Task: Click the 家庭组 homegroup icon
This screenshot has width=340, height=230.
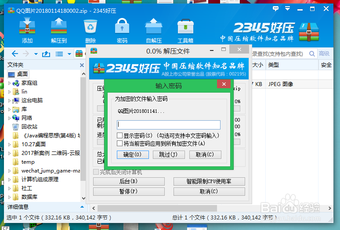Action: tap(16, 83)
